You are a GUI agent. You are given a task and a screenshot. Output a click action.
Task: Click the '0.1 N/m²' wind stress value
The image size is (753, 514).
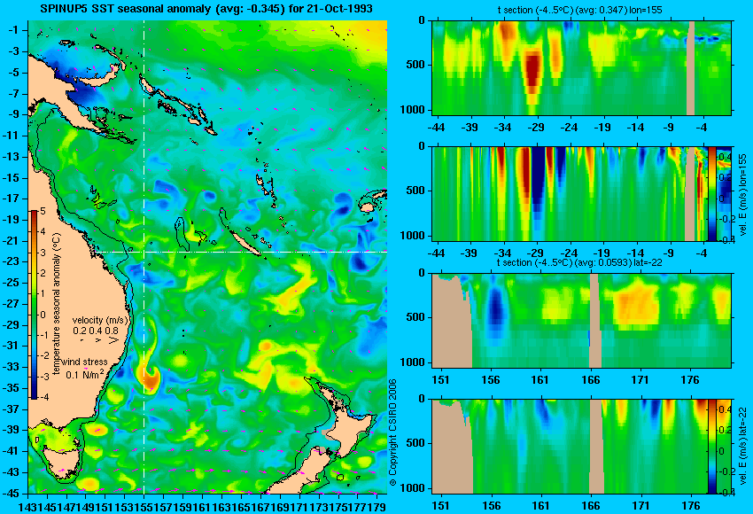84,374
